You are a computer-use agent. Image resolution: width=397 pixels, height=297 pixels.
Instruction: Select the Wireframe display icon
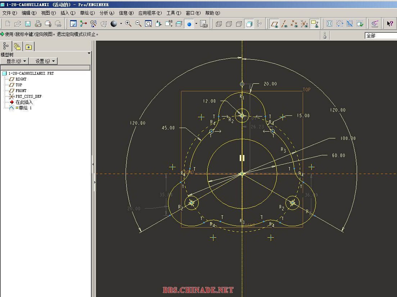tap(218, 24)
